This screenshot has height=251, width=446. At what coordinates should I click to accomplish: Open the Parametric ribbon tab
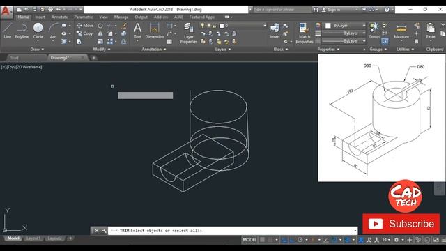click(x=84, y=17)
